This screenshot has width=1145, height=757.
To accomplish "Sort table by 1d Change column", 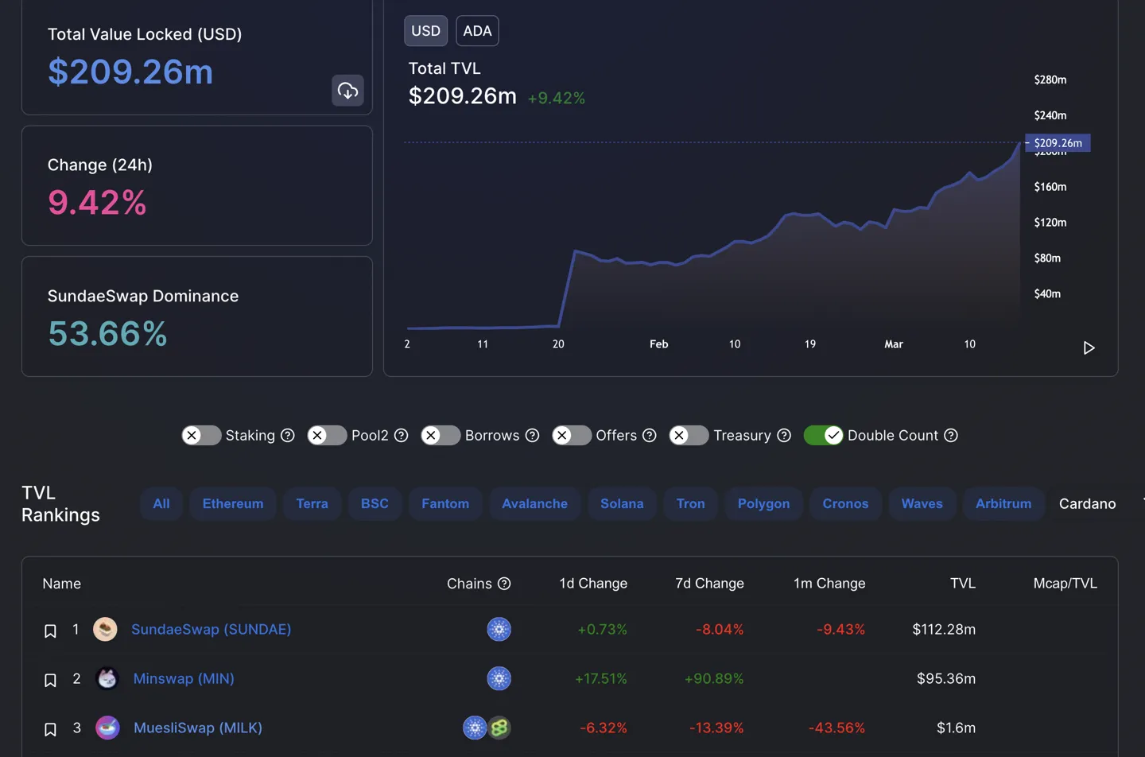I will [593, 584].
